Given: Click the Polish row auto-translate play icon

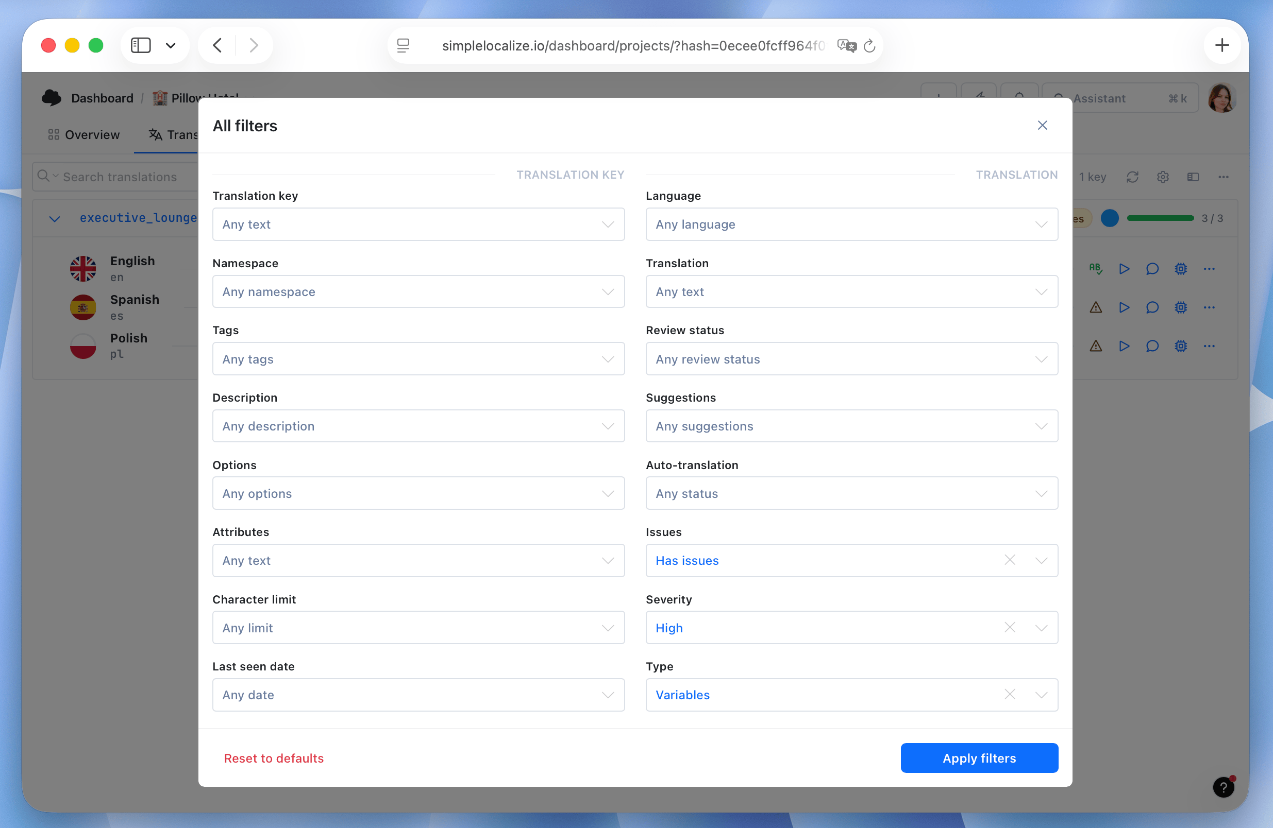Looking at the screenshot, I should pos(1124,346).
